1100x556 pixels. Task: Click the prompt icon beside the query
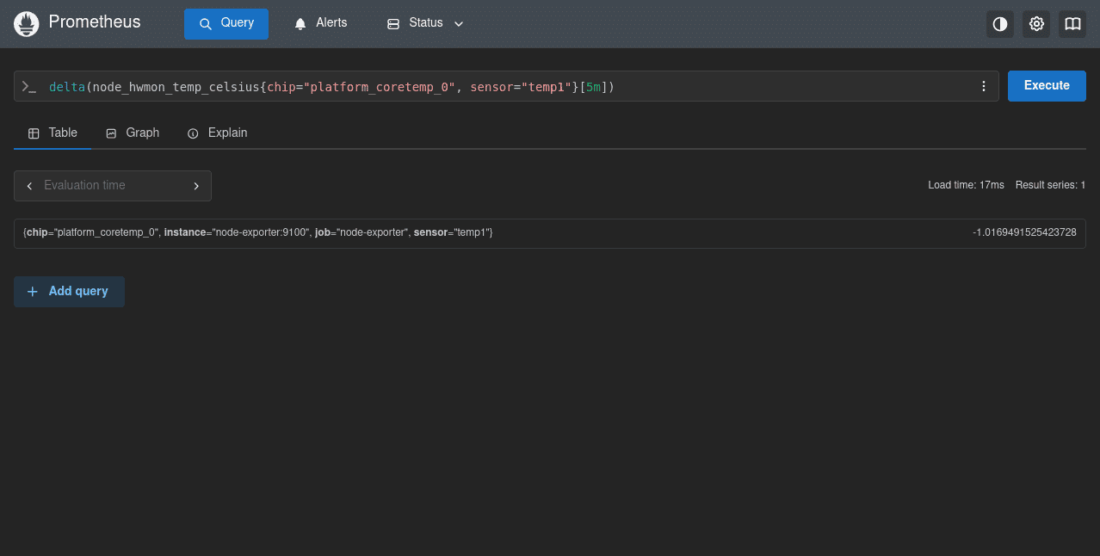coord(29,87)
